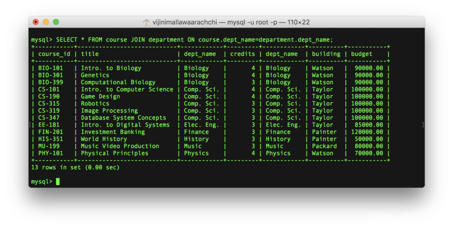Click the 'Physical Principles' title
Screen dimensions: 453x228
(x=114, y=153)
